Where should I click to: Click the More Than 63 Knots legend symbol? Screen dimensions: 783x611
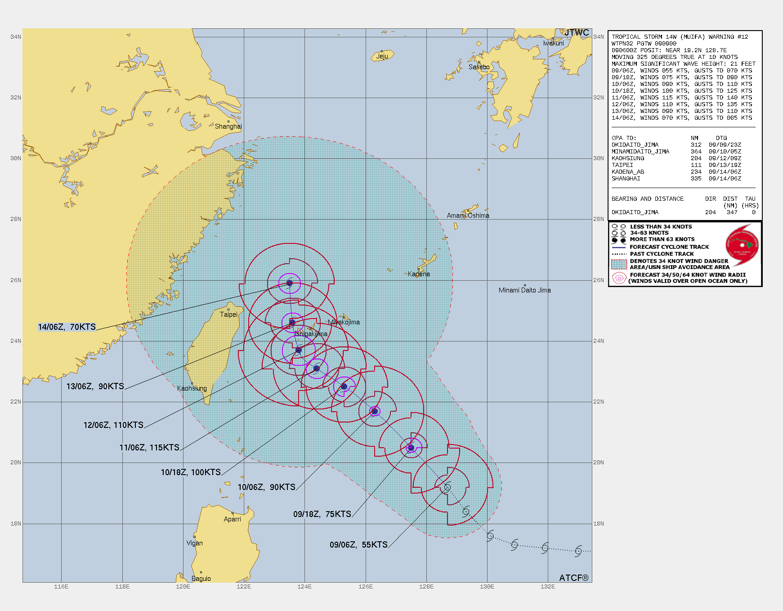click(619, 240)
